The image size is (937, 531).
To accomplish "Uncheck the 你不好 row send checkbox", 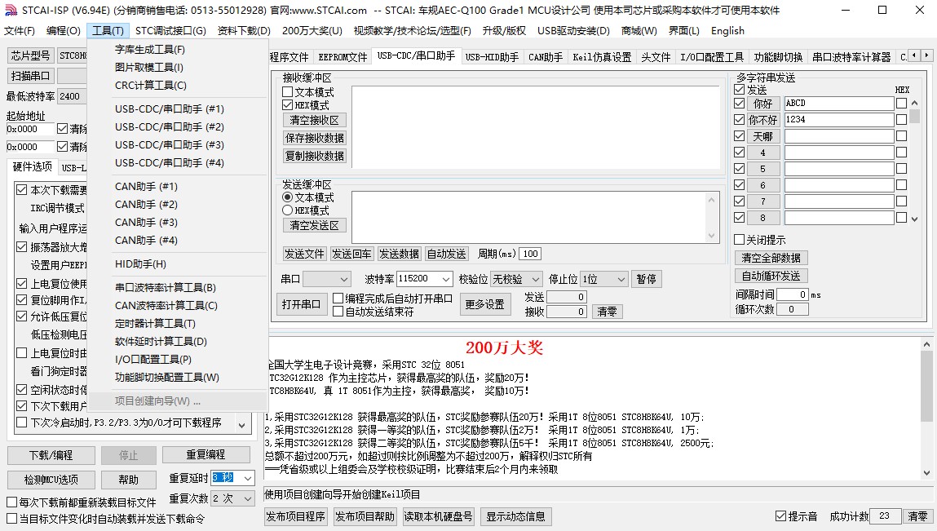I will [739, 120].
